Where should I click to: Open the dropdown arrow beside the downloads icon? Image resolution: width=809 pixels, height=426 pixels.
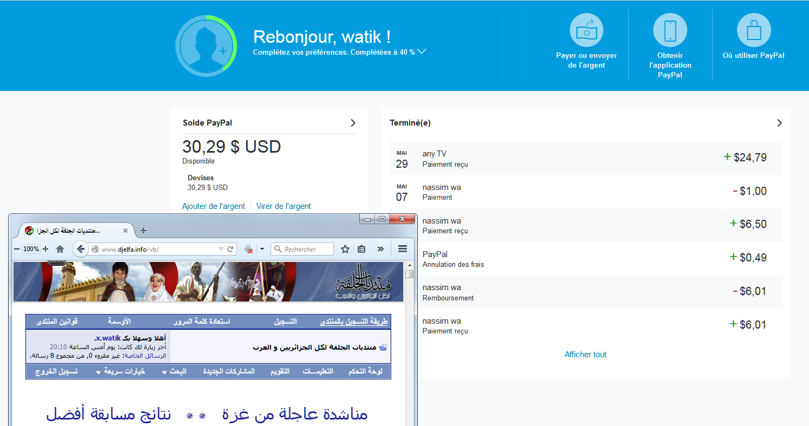click(262, 250)
